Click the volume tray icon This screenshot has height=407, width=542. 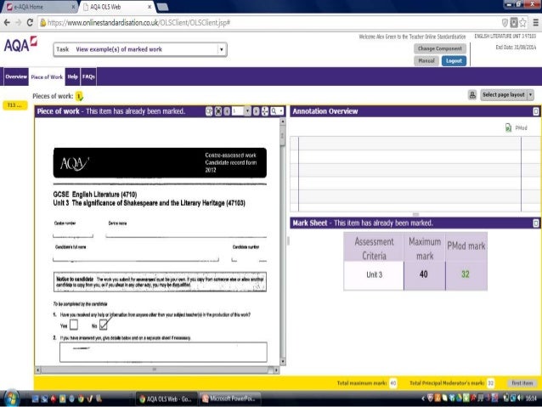520,399
